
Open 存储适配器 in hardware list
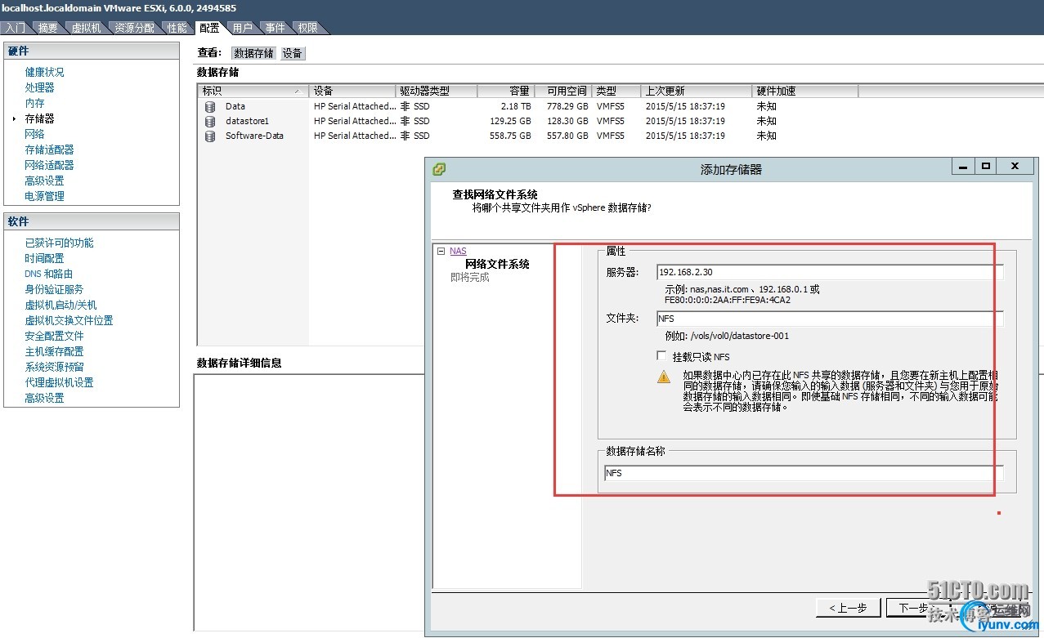(x=49, y=149)
